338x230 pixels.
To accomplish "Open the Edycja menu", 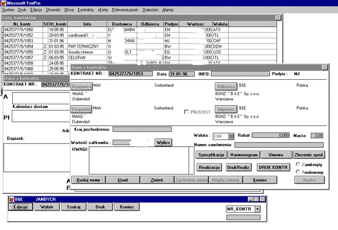I will pyautogui.click(x=36, y=10).
